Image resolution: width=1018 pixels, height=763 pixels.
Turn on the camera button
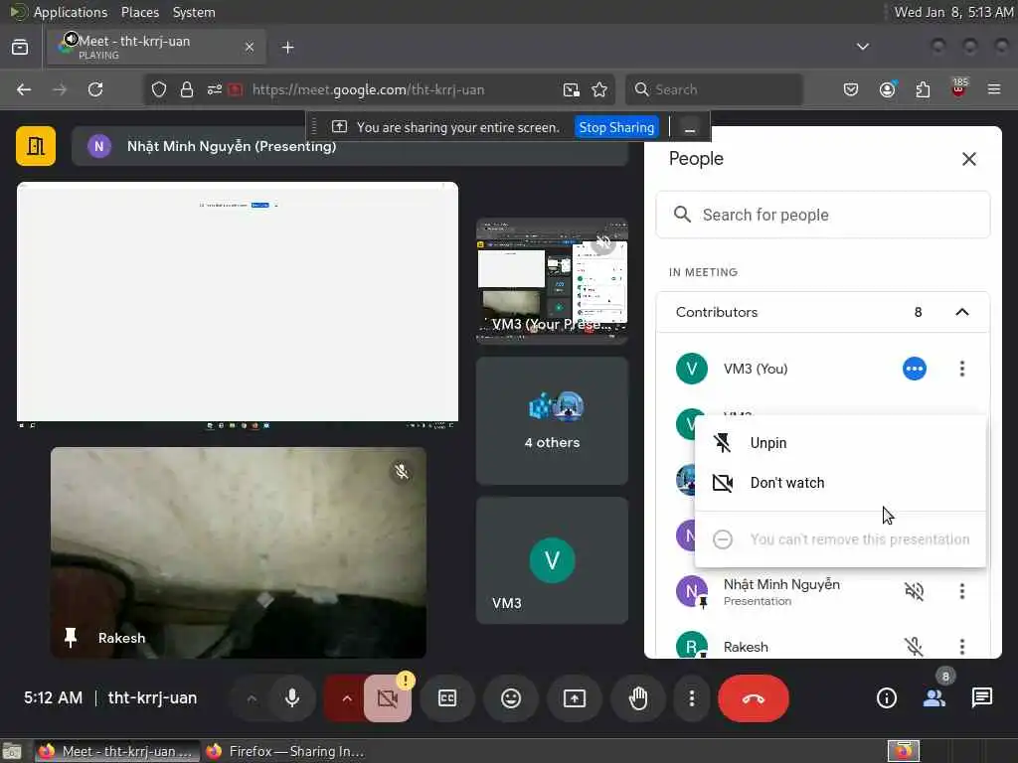[x=388, y=698]
